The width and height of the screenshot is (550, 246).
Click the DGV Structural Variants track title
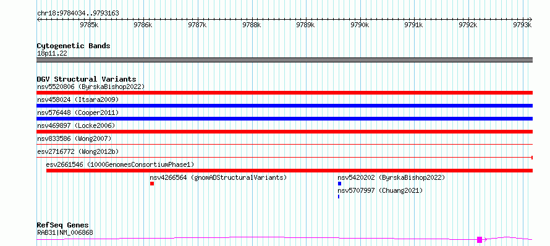point(87,79)
